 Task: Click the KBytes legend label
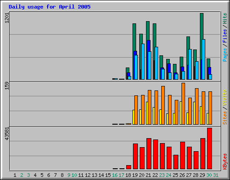coord(225,162)
